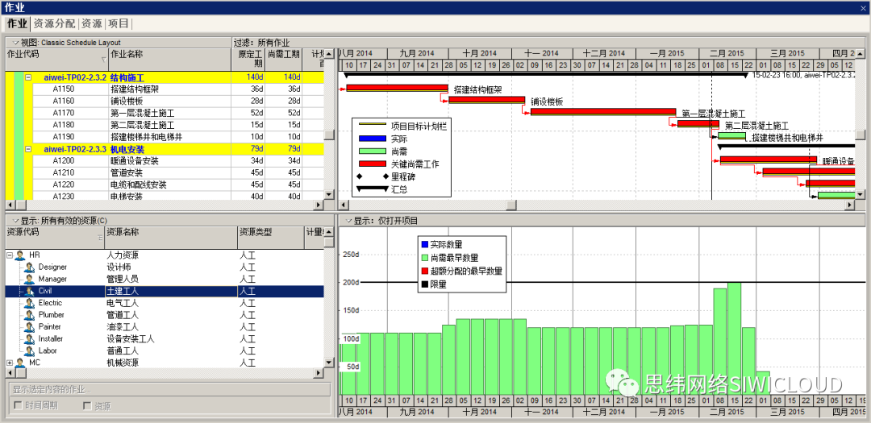The width and height of the screenshot is (871, 423).
Task: Click Gantt chart horizontal scrollbar right arrow
Action: pyautogui.click(x=850, y=205)
